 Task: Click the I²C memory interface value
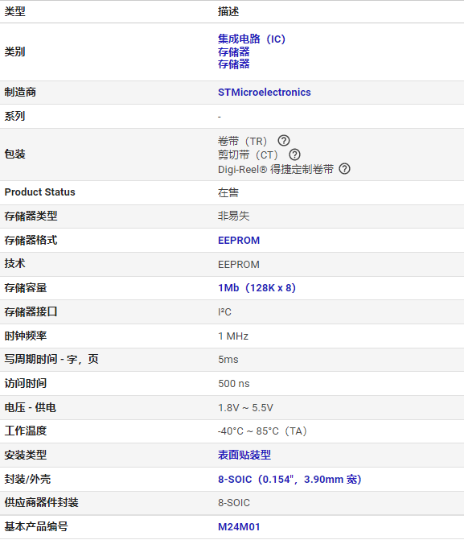click(224, 312)
